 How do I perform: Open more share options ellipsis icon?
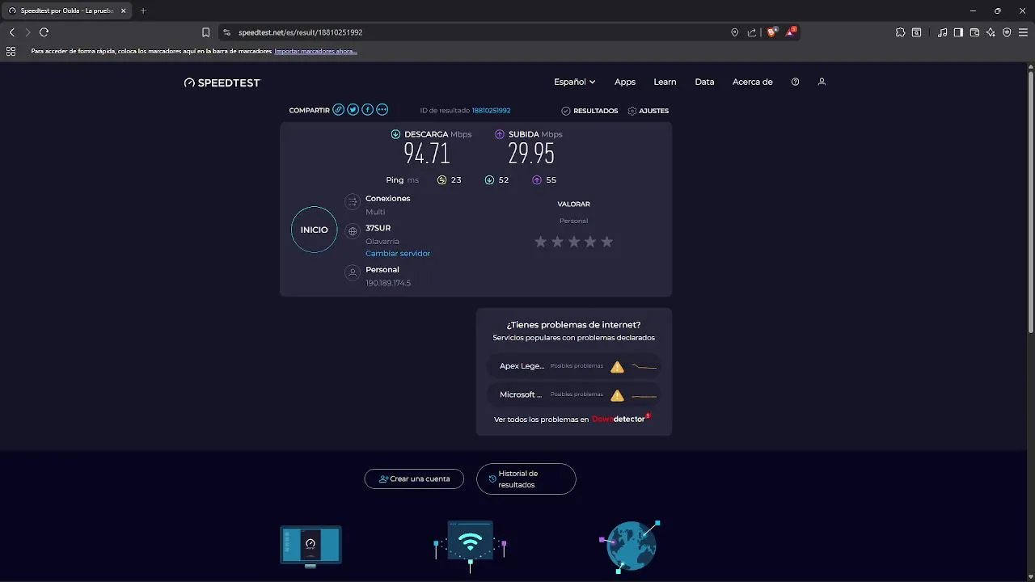coord(382,110)
